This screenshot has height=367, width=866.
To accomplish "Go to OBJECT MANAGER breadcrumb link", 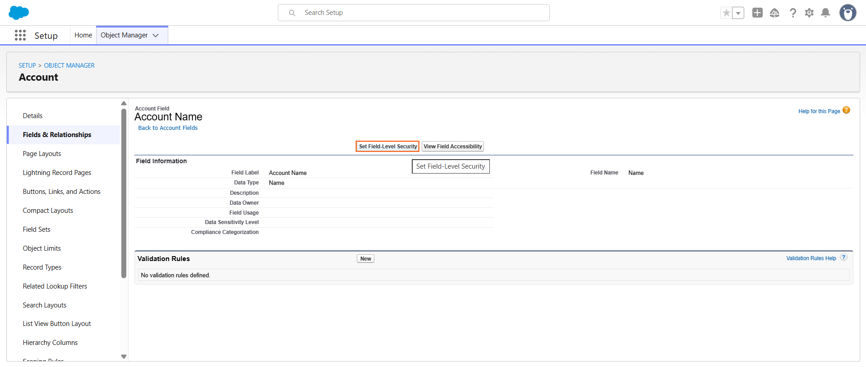I will [x=69, y=65].
